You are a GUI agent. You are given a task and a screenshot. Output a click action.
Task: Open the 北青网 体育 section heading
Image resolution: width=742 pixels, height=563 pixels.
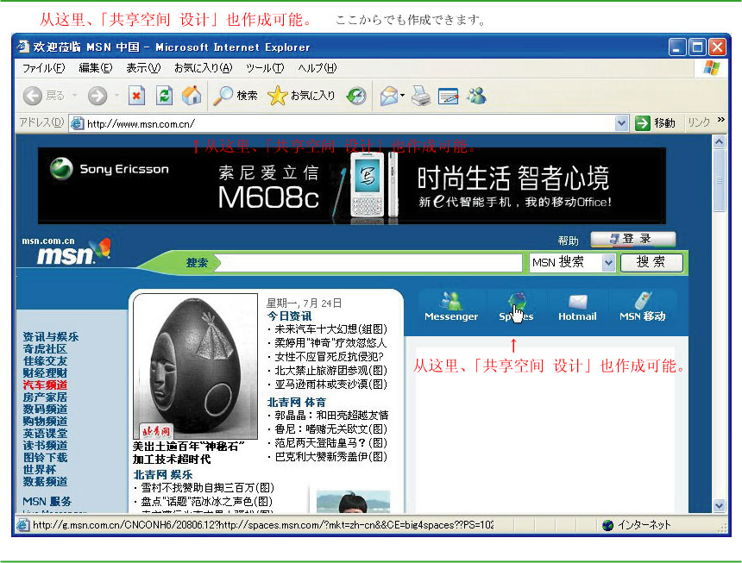297,403
